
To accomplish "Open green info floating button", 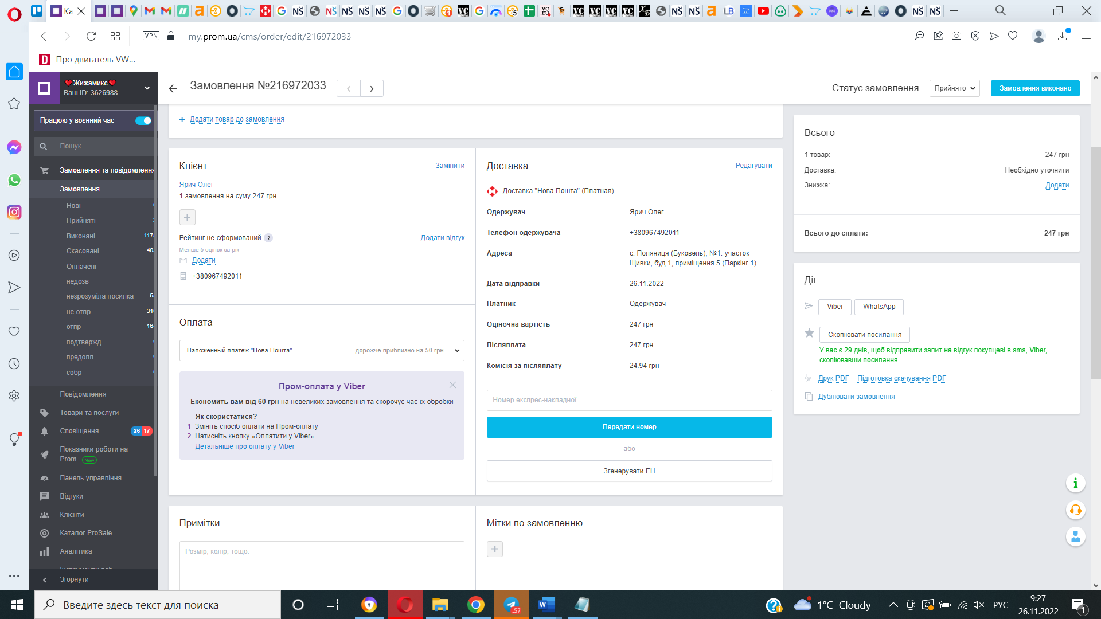I will 1076,483.
